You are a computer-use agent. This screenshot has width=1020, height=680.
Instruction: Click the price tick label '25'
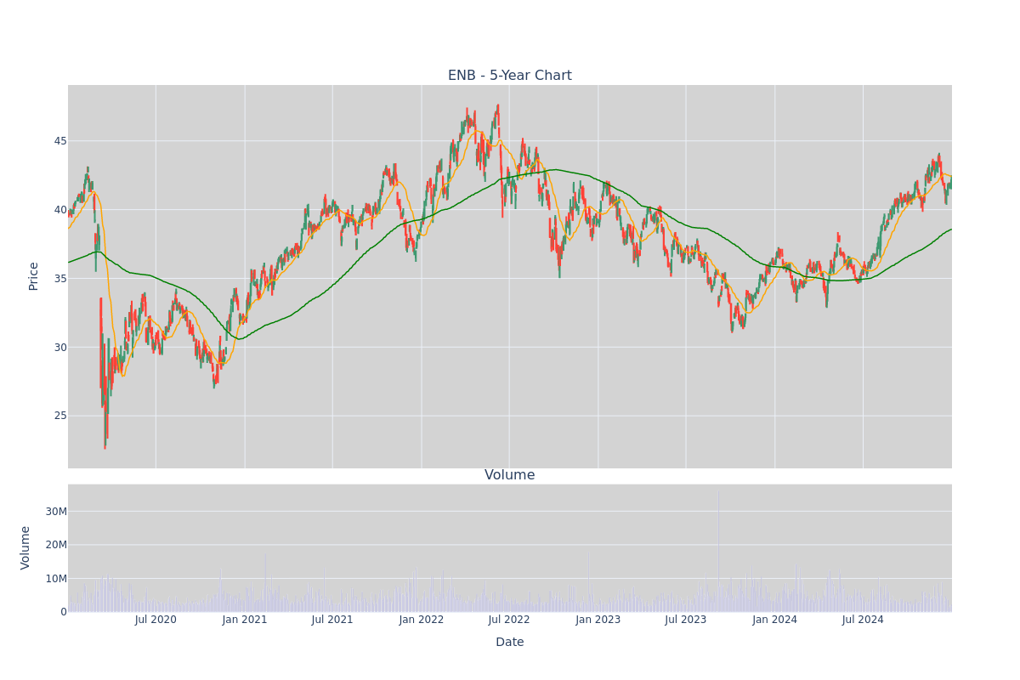pos(60,416)
